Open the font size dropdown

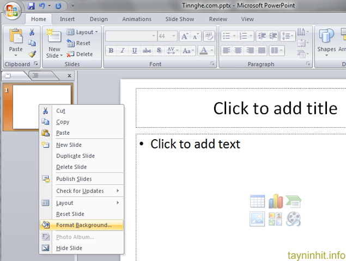pyautogui.click(x=174, y=36)
